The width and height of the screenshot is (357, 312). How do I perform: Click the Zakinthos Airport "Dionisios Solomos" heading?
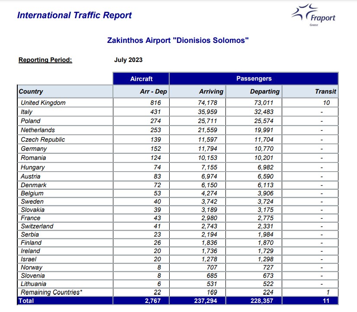tap(178, 40)
